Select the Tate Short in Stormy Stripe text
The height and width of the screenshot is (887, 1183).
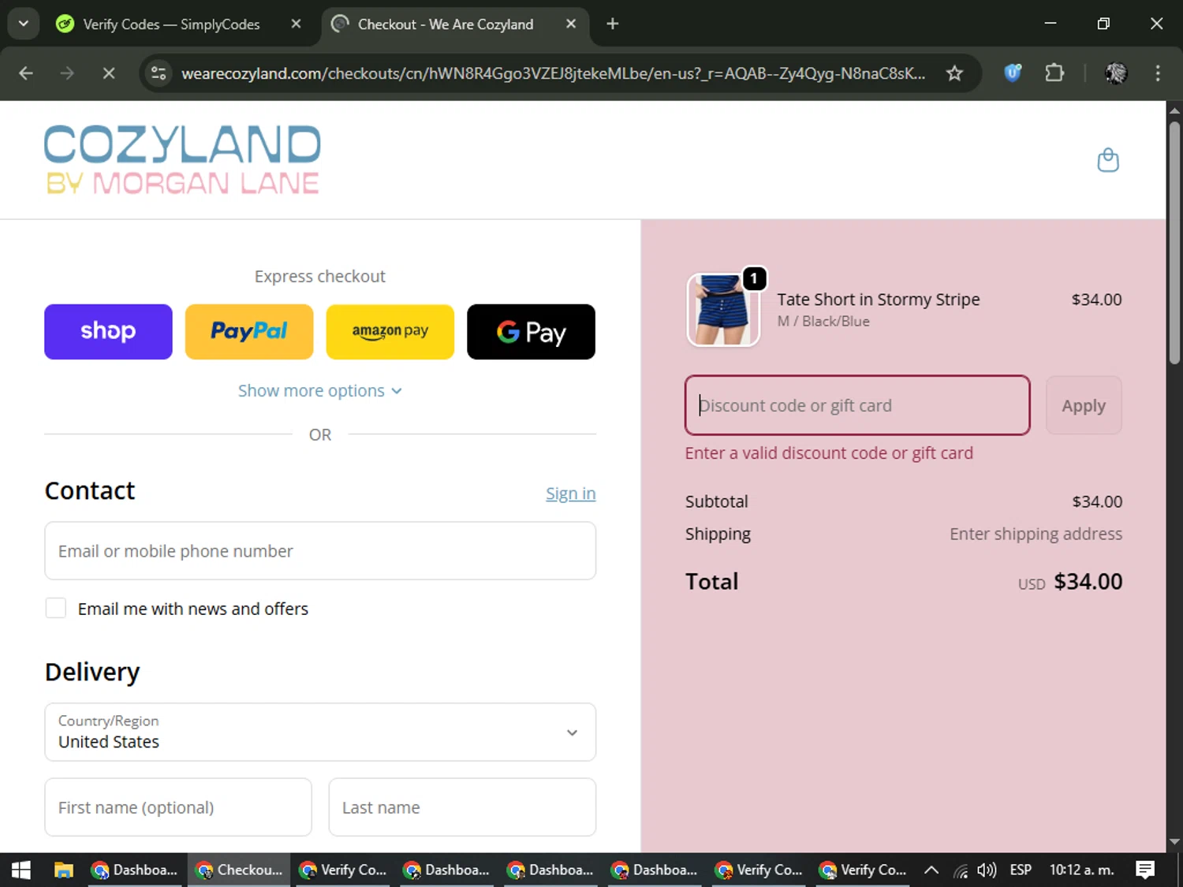tap(879, 300)
